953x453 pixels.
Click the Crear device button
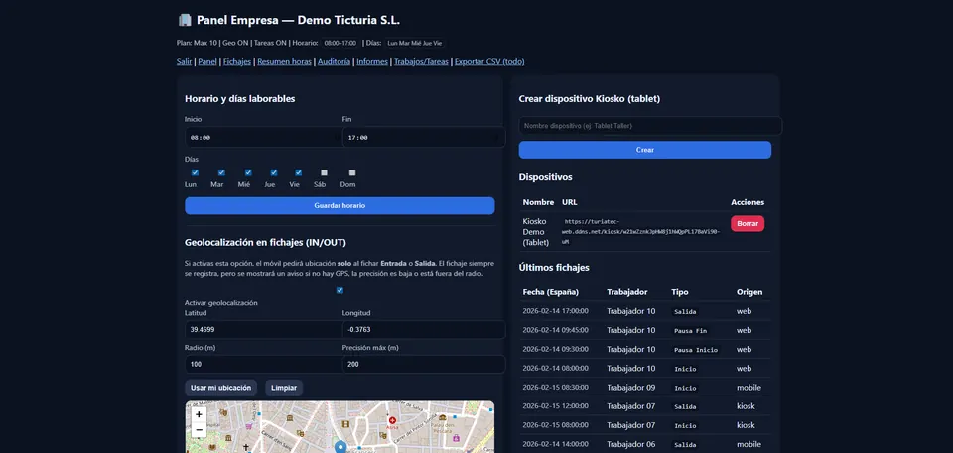pyautogui.click(x=645, y=150)
